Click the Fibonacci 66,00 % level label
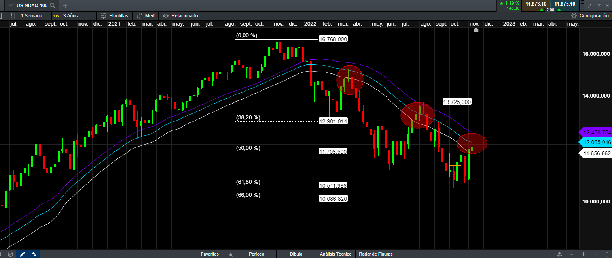612x258 pixels. pyautogui.click(x=248, y=195)
